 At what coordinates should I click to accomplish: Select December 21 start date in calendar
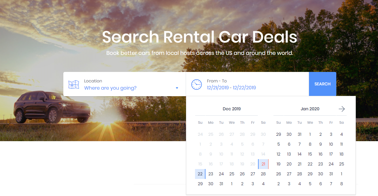click(x=263, y=164)
